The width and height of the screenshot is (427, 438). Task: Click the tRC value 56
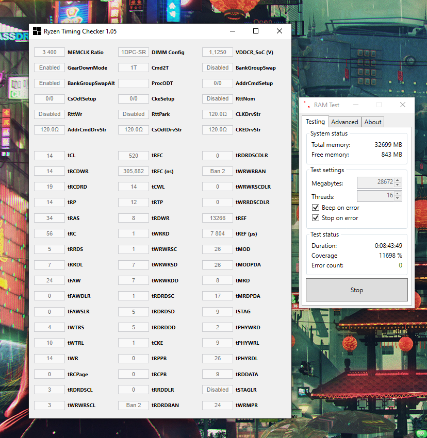(50, 233)
